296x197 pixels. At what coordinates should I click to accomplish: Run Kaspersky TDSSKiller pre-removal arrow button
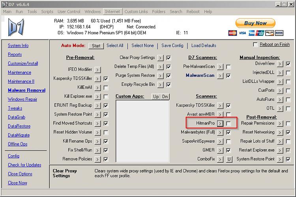tap(97, 79)
